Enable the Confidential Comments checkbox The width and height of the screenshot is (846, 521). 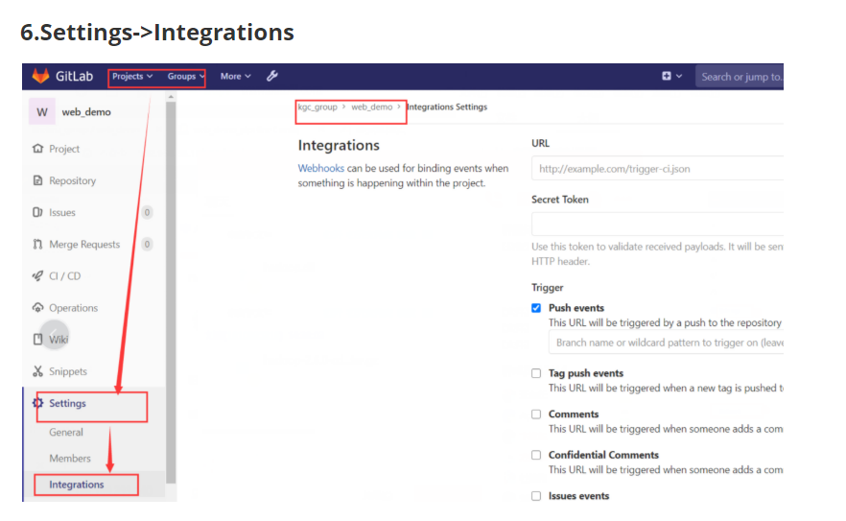tap(536, 455)
